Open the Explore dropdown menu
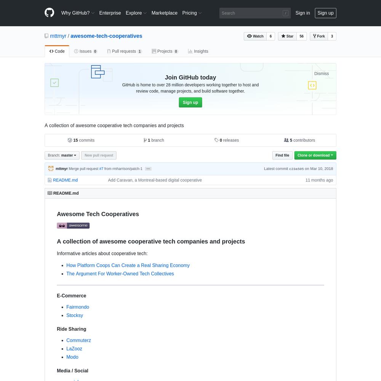This screenshot has width=381, height=381. point(136,13)
